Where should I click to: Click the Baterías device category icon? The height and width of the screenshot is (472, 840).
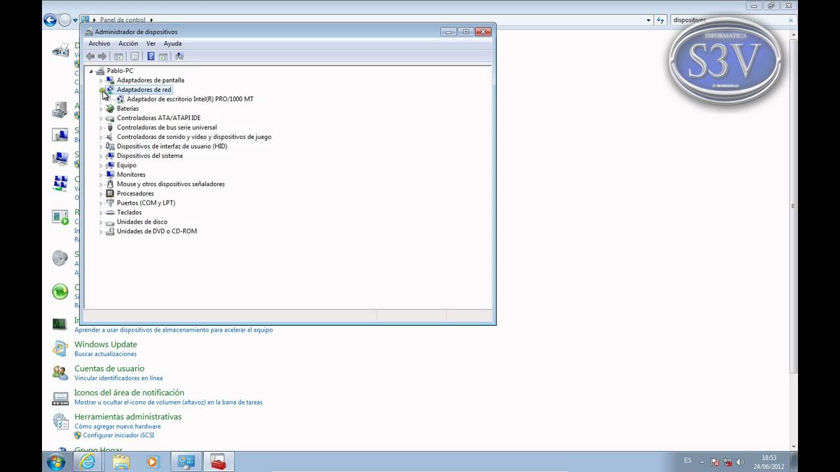tap(110, 109)
